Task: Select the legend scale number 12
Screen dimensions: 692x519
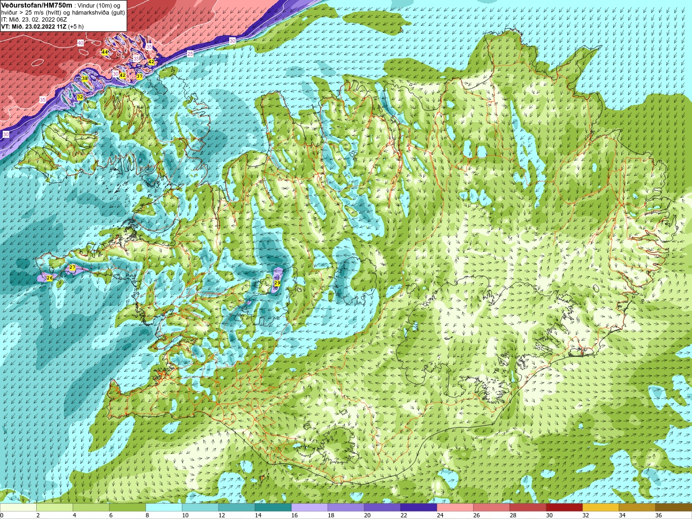Action: (222, 515)
